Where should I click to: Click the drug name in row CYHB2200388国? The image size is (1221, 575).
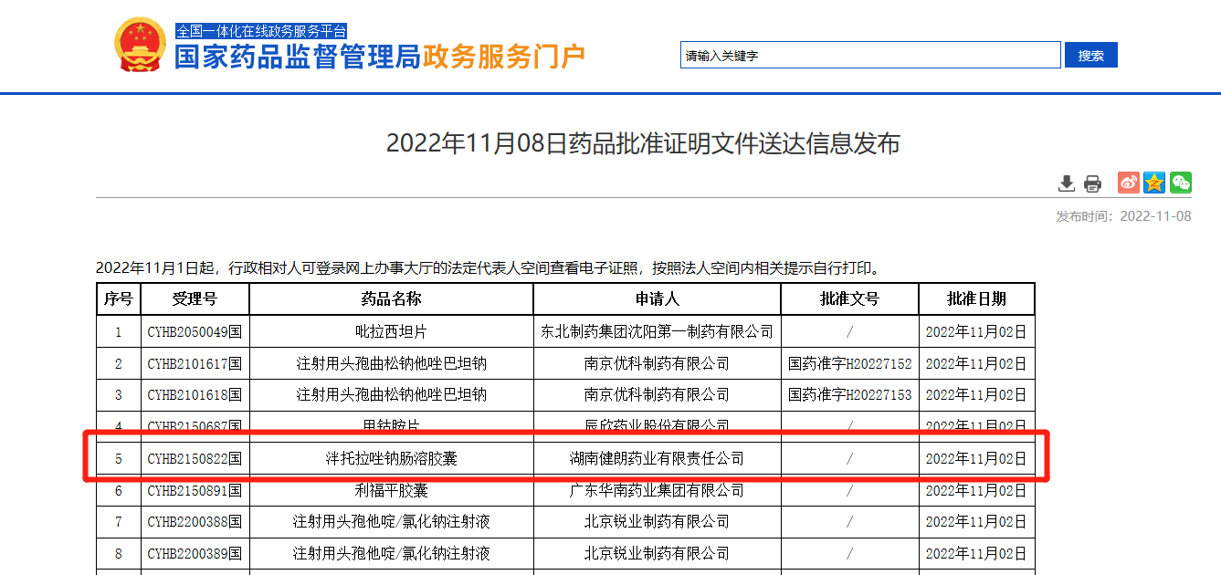[391, 522]
